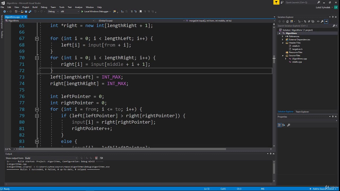Click the Navigate Backward toolbar icon
340x191 pixels.
[x=5, y=12]
